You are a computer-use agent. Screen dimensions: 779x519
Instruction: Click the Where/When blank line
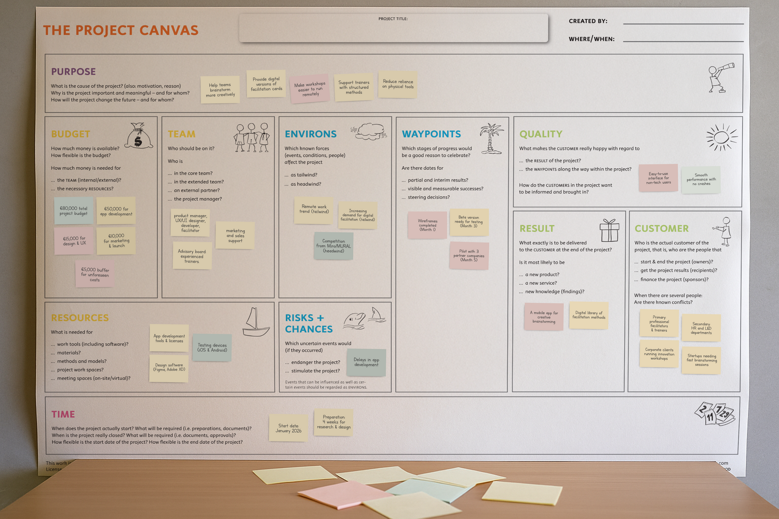click(683, 40)
